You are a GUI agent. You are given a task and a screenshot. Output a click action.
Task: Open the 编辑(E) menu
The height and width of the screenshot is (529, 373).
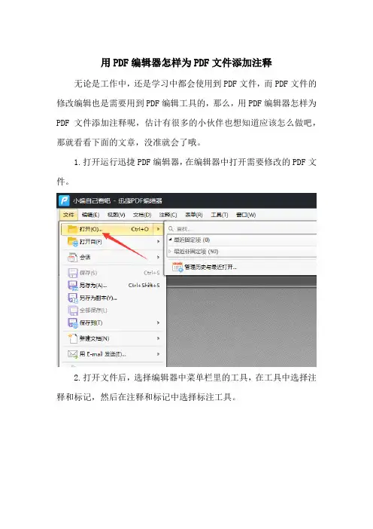(x=90, y=215)
